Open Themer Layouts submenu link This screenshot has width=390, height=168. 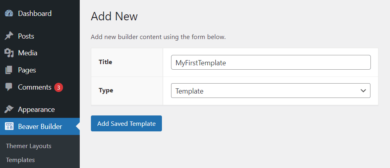[x=29, y=146]
